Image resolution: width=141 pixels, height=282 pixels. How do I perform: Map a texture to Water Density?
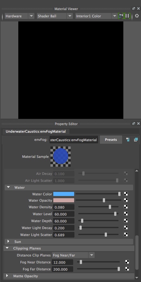click(126, 207)
